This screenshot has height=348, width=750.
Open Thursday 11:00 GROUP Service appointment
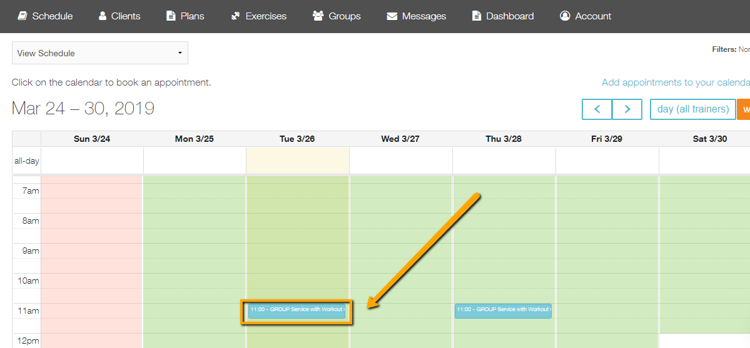point(503,311)
